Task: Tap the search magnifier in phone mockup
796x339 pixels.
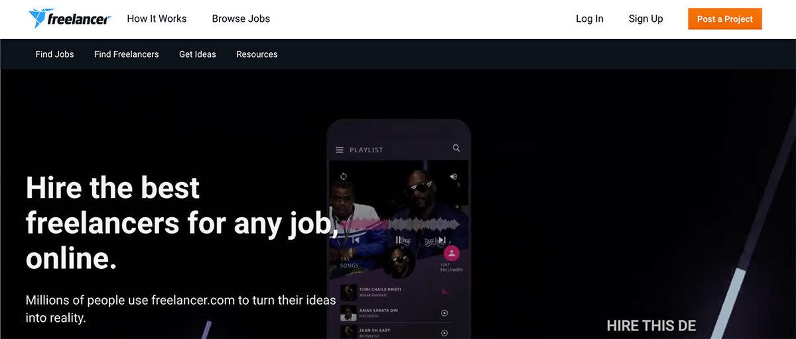Action: pyautogui.click(x=456, y=148)
